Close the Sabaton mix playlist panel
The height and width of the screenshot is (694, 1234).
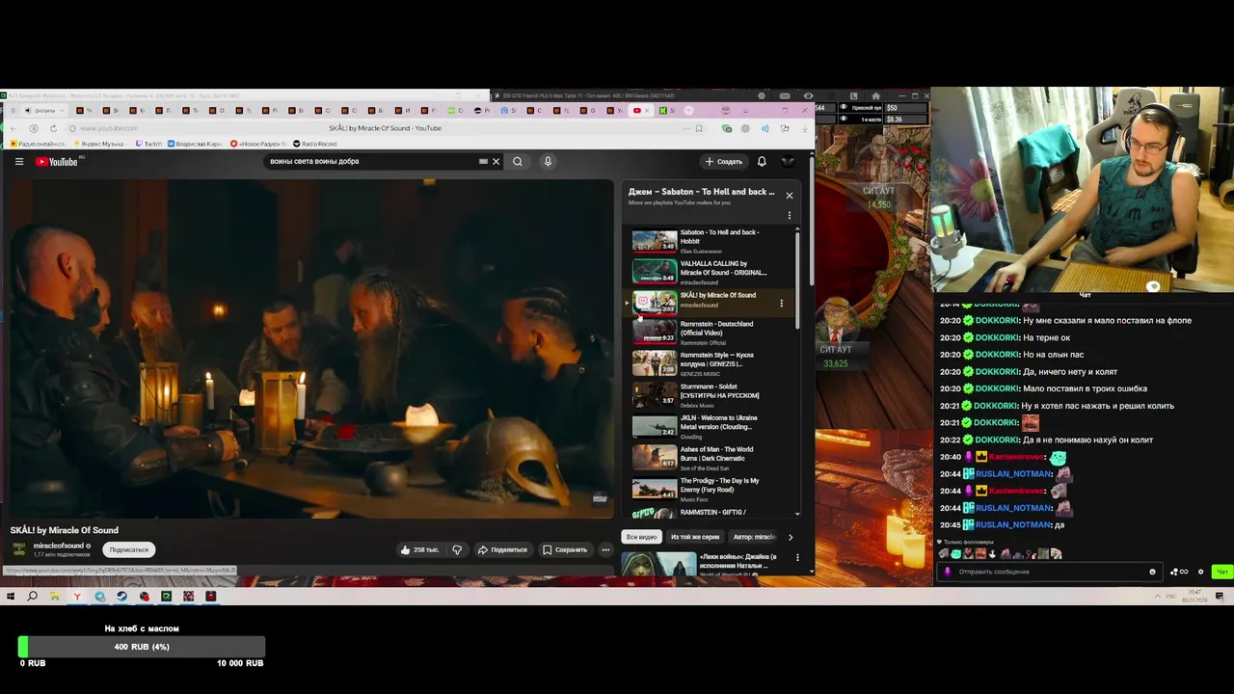(789, 195)
